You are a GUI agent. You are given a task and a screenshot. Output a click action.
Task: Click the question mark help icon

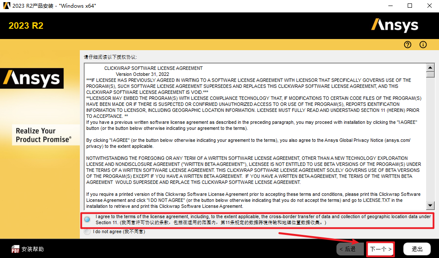408,45
